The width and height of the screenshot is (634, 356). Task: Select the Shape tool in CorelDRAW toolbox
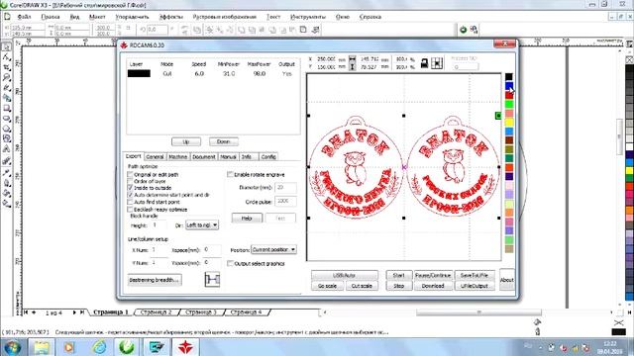(7, 57)
